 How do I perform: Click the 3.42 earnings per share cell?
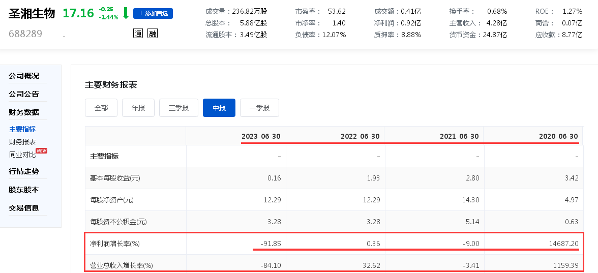coord(572,178)
